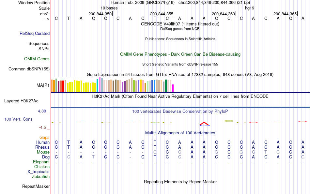Screen dimensions: 310x194
Task: Click the Human Feb. 2009 (GRCh37/hg19) header text
Action: tap(143, 3)
